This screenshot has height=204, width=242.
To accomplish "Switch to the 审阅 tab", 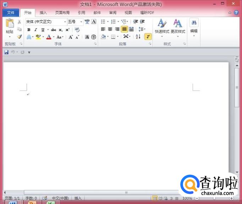I will tap(113, 13).
